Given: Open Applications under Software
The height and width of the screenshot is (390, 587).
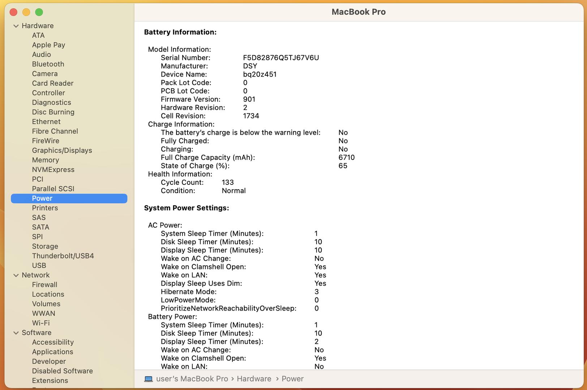Looking at the screenshot, I should pos(52,352).
